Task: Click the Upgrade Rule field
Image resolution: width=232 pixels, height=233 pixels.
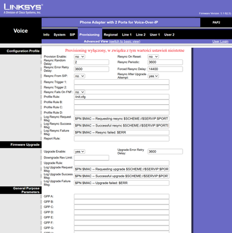Action: pos(122,163)
